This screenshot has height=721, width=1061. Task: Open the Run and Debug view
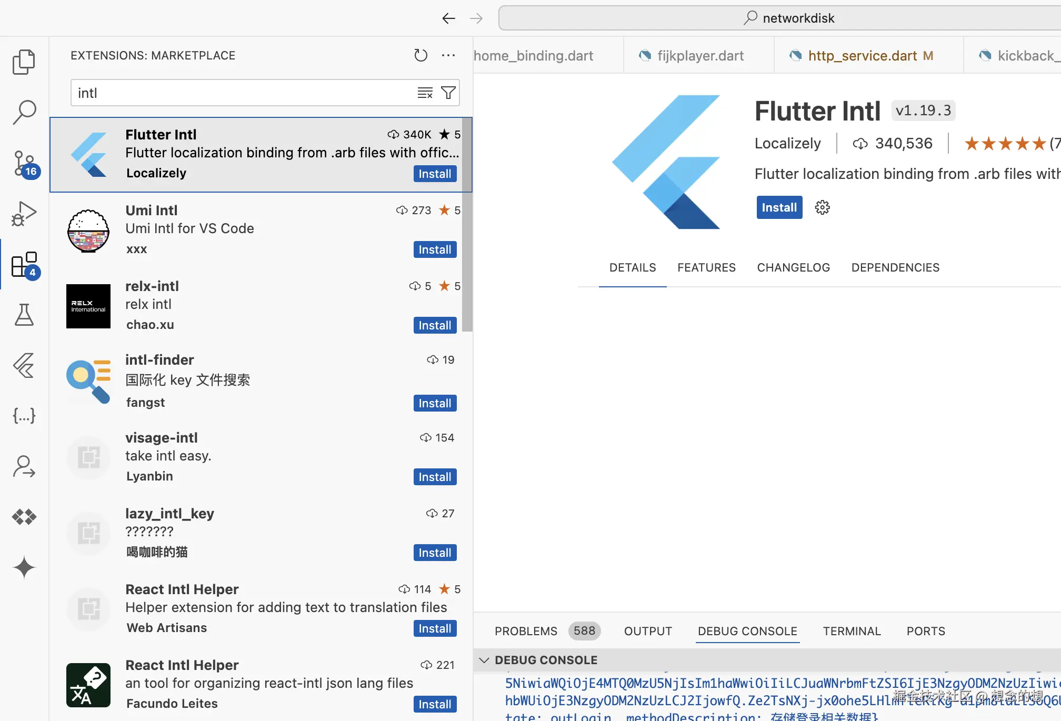coord(24,214)
